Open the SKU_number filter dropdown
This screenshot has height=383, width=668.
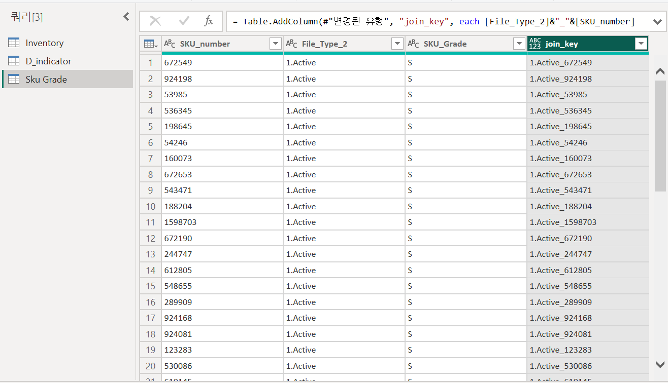pos(275,44)
